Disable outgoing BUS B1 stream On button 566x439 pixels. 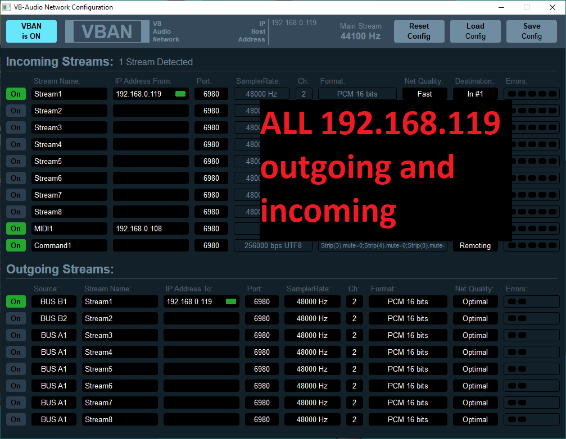(x=16, y=301)
